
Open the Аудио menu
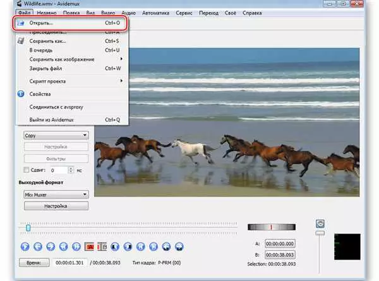click(x=128, y=13)
